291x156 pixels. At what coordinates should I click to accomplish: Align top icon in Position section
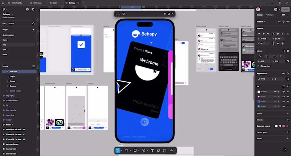point(274,34)
